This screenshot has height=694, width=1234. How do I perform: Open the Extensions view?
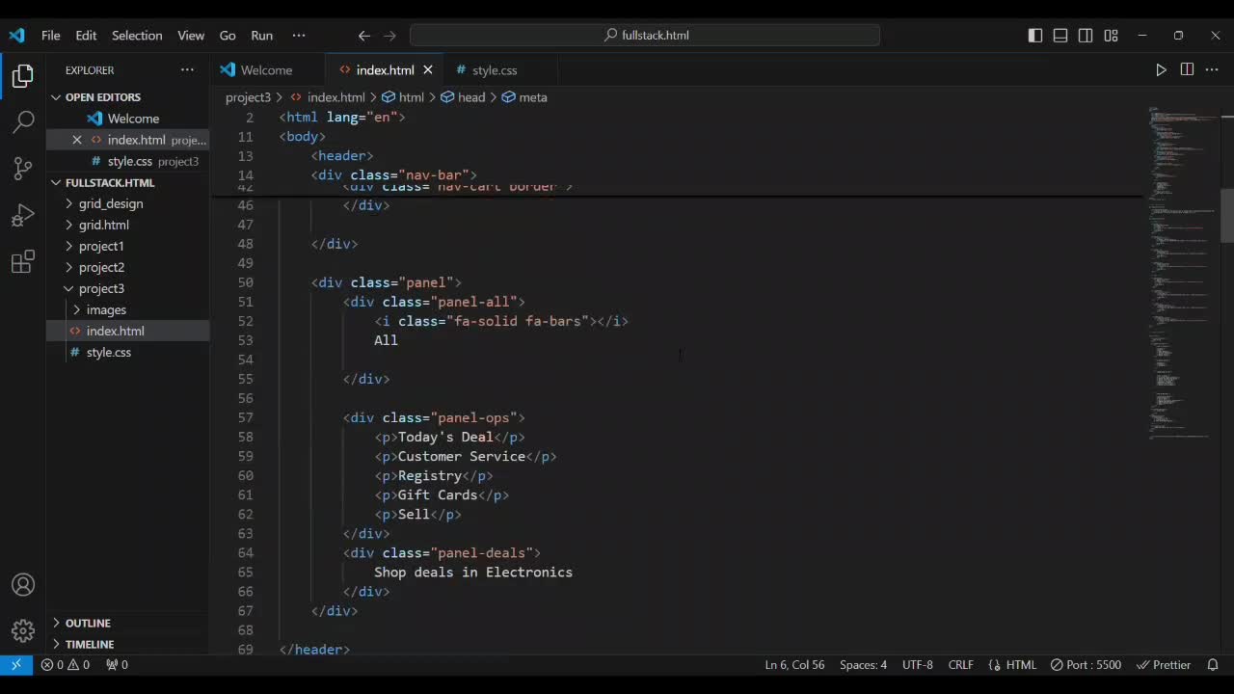pyautogui.click(x=23, y=261)
